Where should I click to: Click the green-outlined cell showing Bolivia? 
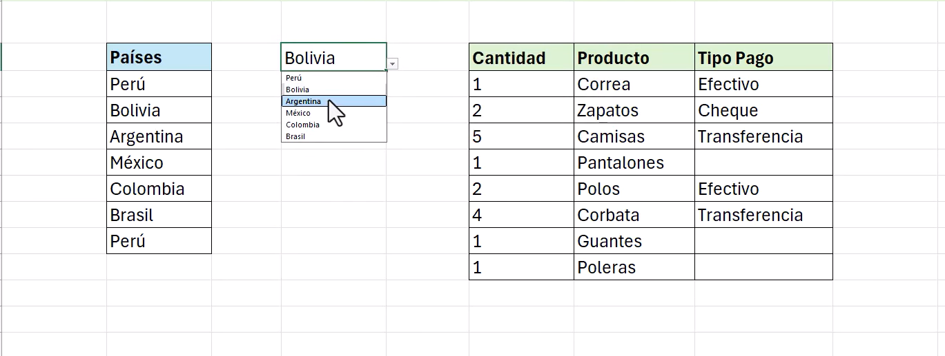pyautogui.click(x=333, y=58)
